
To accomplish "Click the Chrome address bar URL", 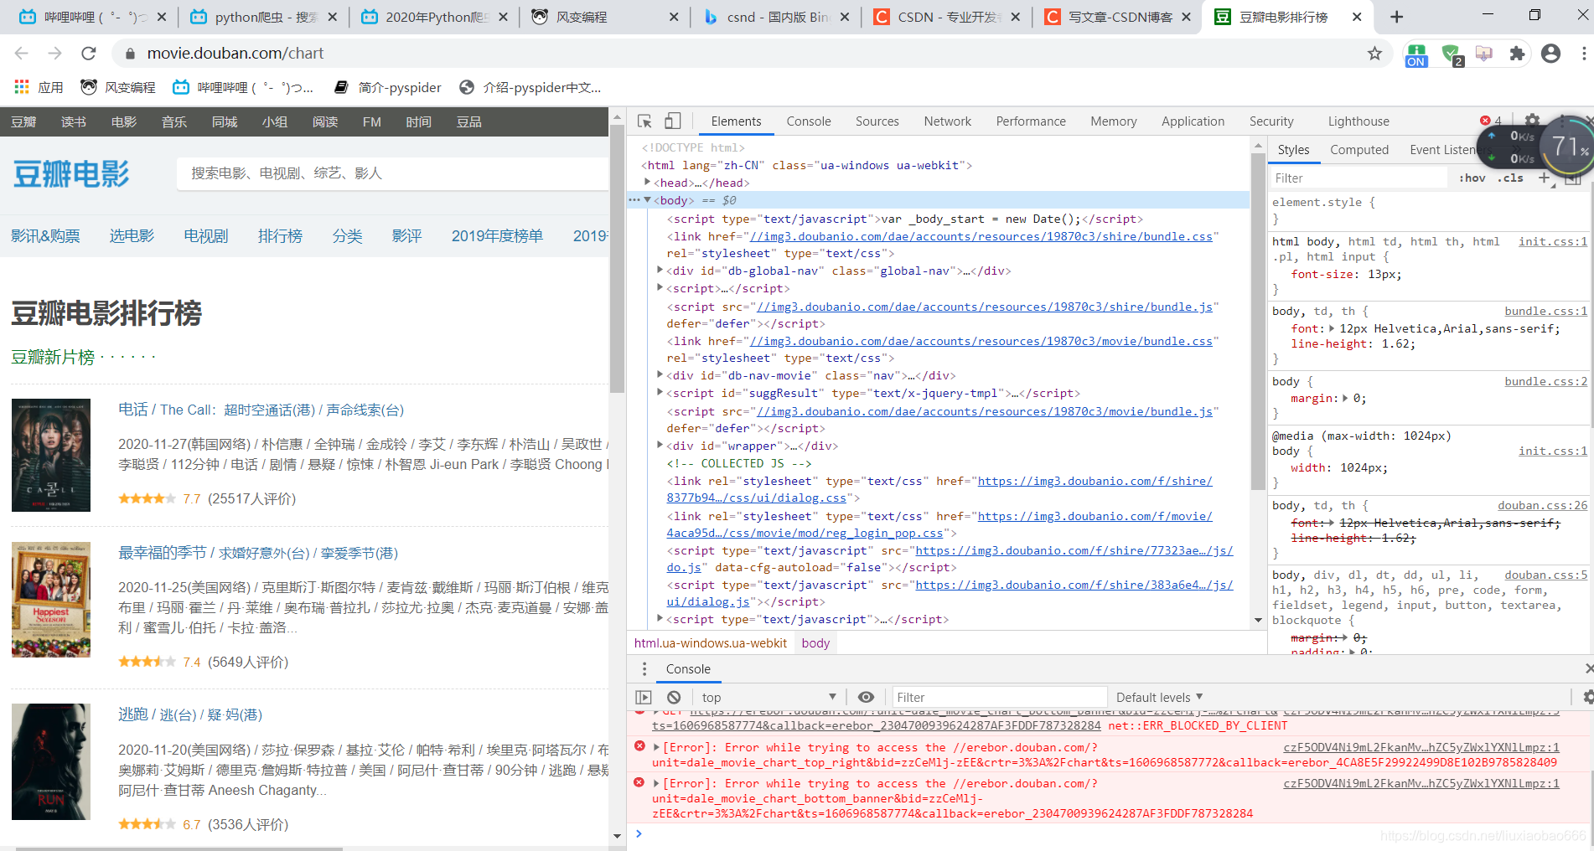I will click(x=235, y=54).
